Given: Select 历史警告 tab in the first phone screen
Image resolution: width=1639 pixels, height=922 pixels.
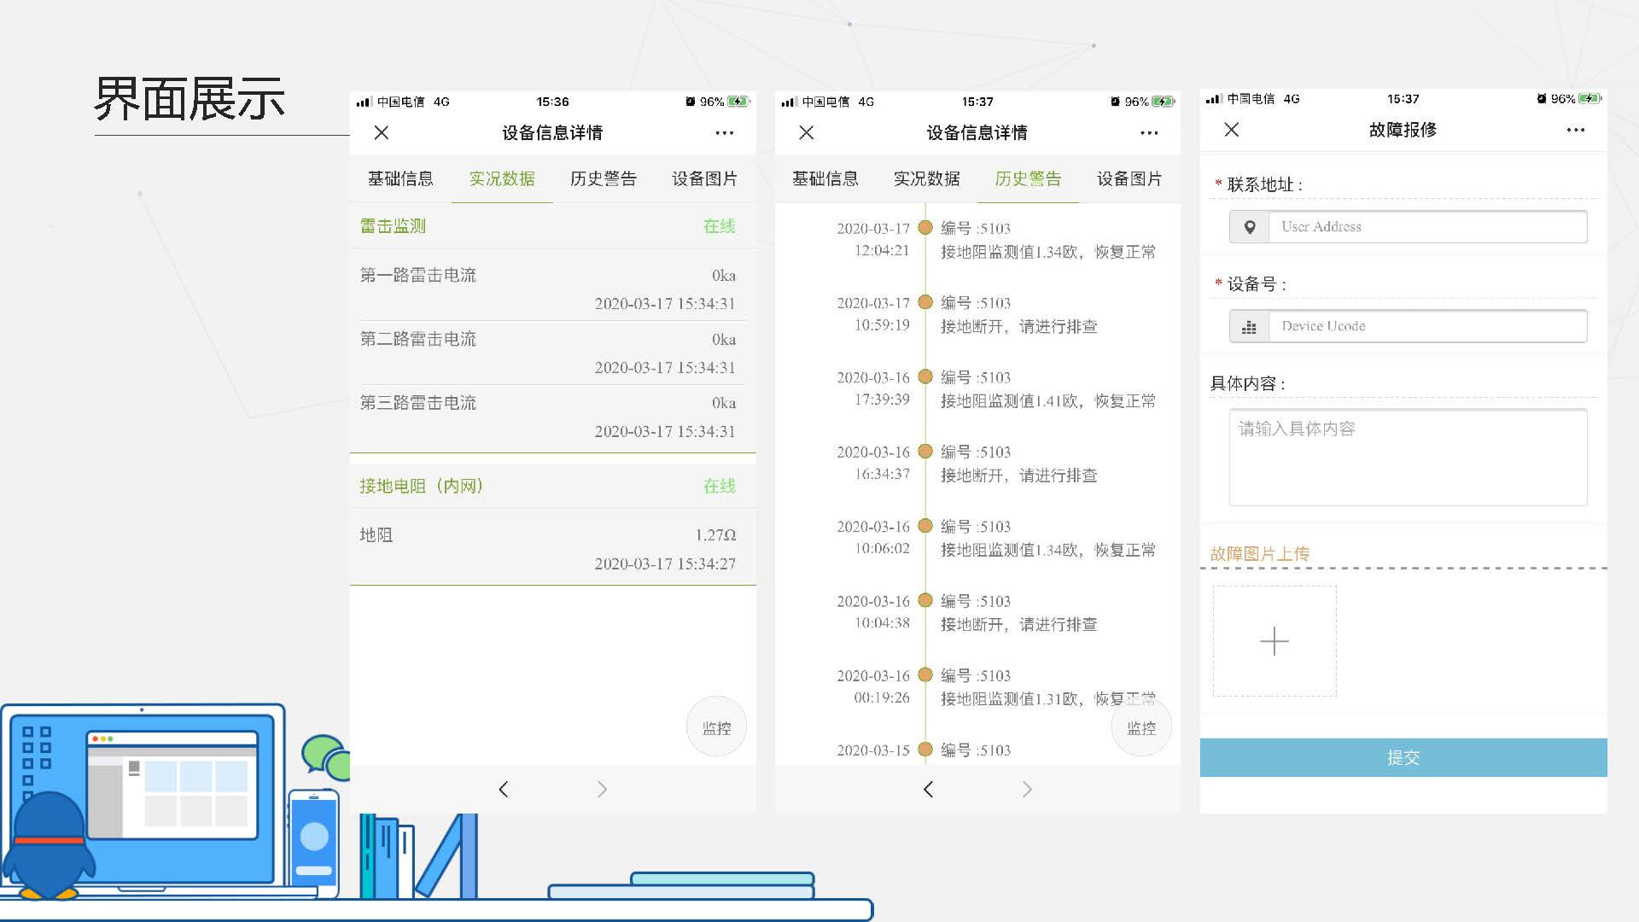Looking at the screenshot, I should coord(603,179).
